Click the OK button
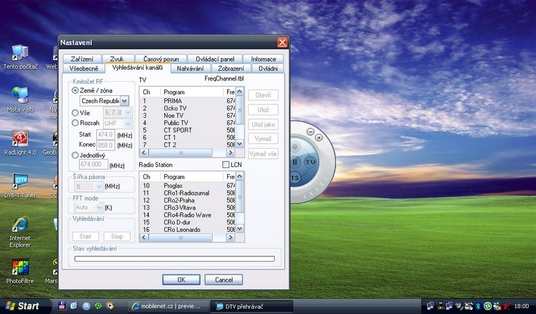536x314 pixels. pyautogui.click(x=180, y=279)
